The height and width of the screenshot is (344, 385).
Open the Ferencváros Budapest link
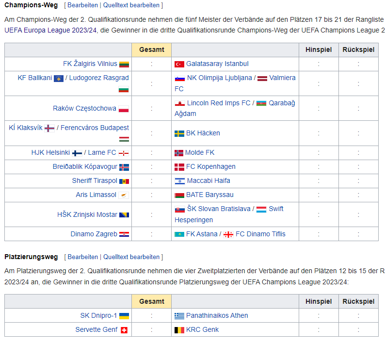[95, 128]
